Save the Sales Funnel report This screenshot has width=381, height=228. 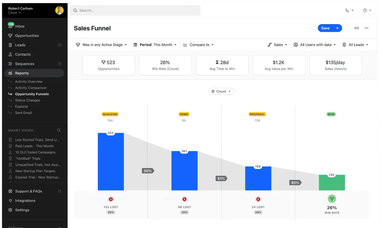(325, 28)
